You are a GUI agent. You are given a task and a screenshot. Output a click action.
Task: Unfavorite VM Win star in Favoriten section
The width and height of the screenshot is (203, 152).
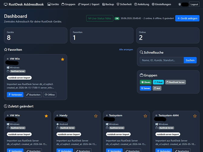tap(63, 59)
